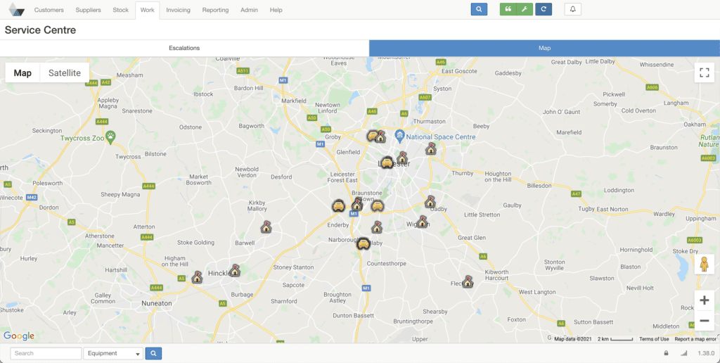Open the Terms of Use link
720x363 pixels.
pyautogui.click(x=654, y=339)
